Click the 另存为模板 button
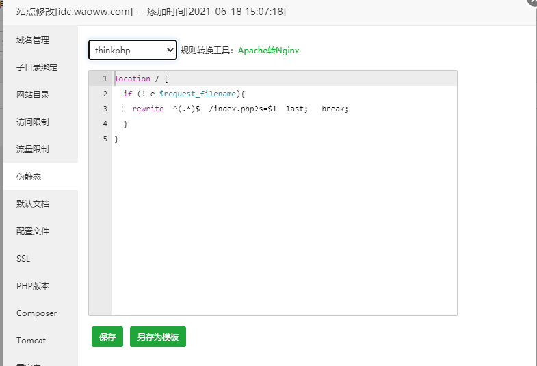 [158, 337]
